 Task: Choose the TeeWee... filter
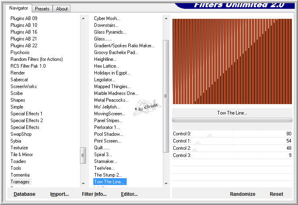[104, 168]
